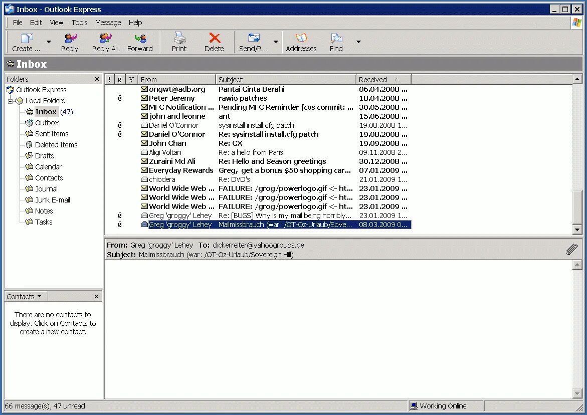Print the selected message

point(179,42)
